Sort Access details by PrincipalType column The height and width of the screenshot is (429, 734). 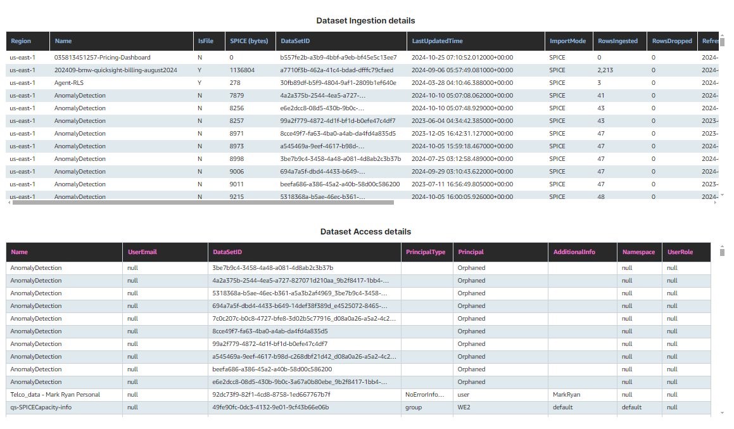click(426, 252)
